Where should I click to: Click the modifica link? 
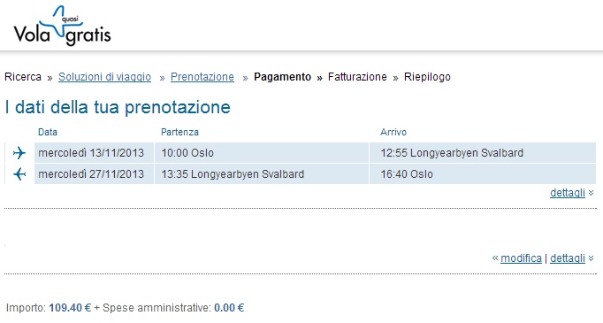[x=521, y=258]
